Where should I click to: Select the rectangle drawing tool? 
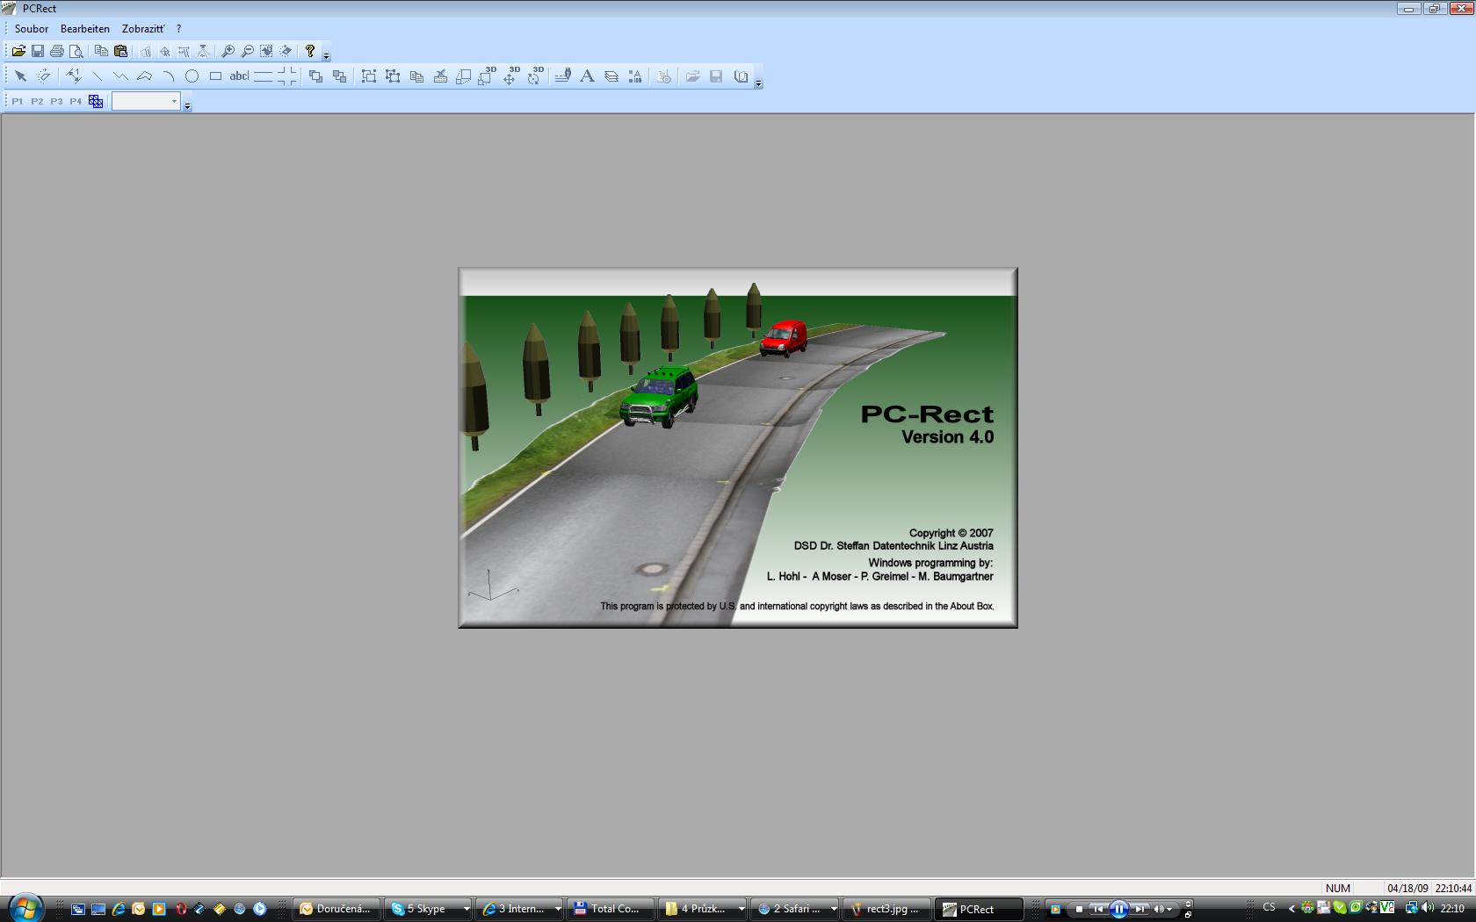(215, 76)
